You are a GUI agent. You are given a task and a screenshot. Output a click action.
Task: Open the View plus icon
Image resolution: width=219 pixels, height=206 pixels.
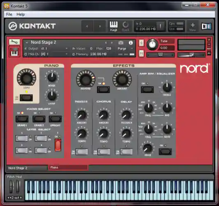coord(193,26)
